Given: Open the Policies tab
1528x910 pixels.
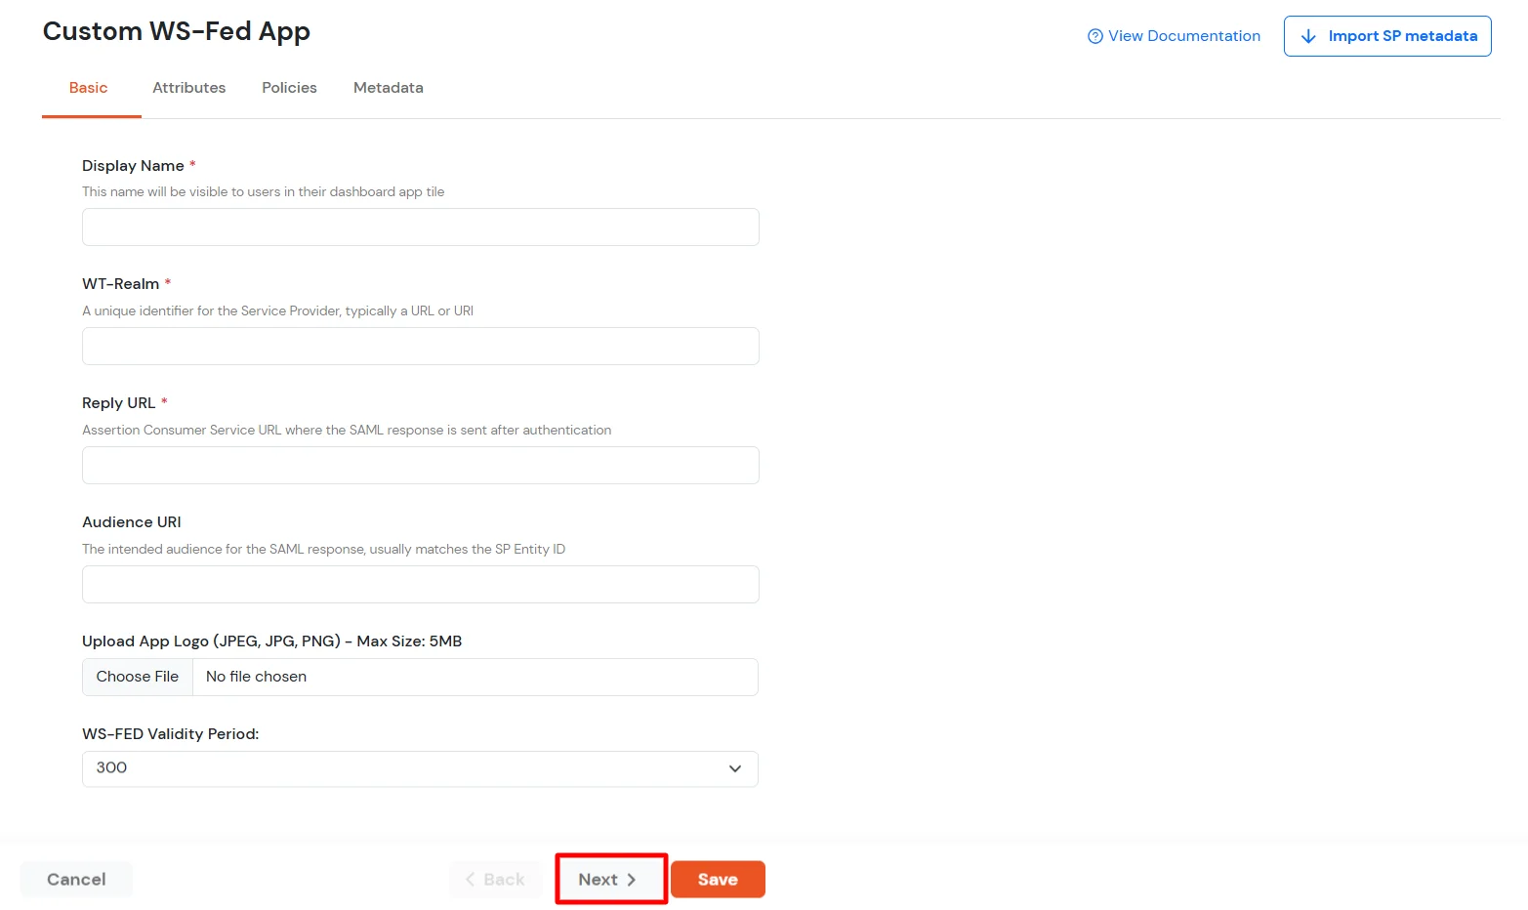Looking at the screenshot, I should pyautogui.click(x=289, y=88).
